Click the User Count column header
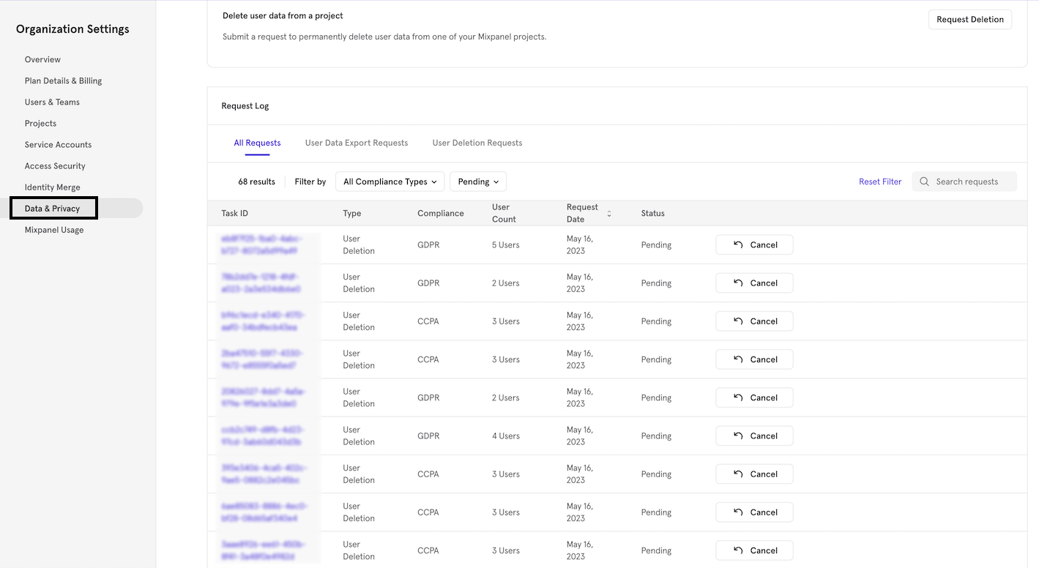1039x568 pixels. click(x=504, y=213)
